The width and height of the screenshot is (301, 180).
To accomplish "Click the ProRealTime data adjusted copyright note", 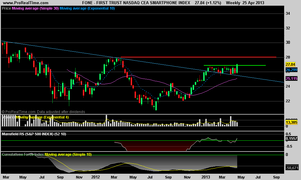I will tap(43, 112).
